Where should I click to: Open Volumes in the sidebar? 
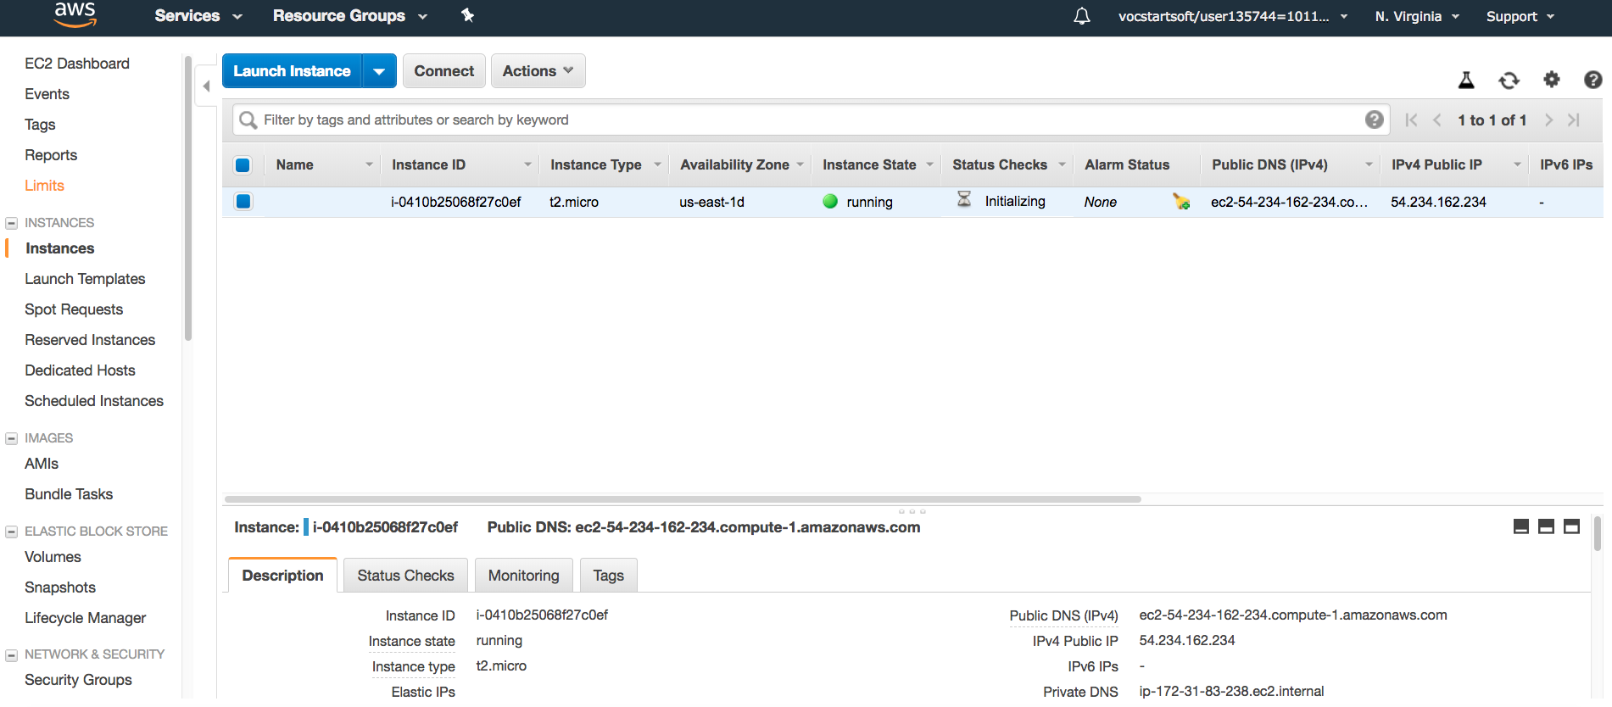[x=53, y=557]
